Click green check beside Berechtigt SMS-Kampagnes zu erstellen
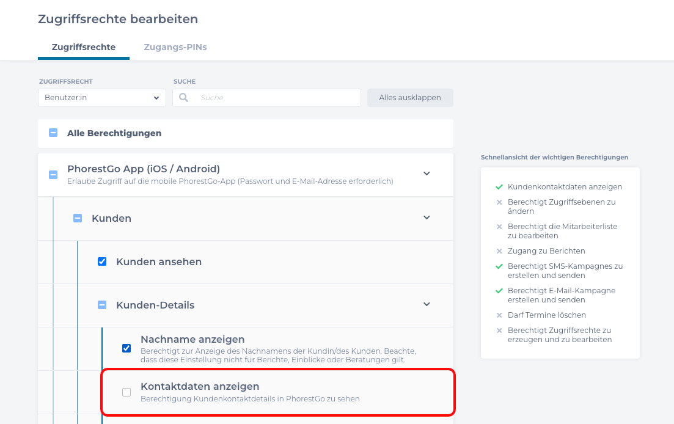 [499, 266]
